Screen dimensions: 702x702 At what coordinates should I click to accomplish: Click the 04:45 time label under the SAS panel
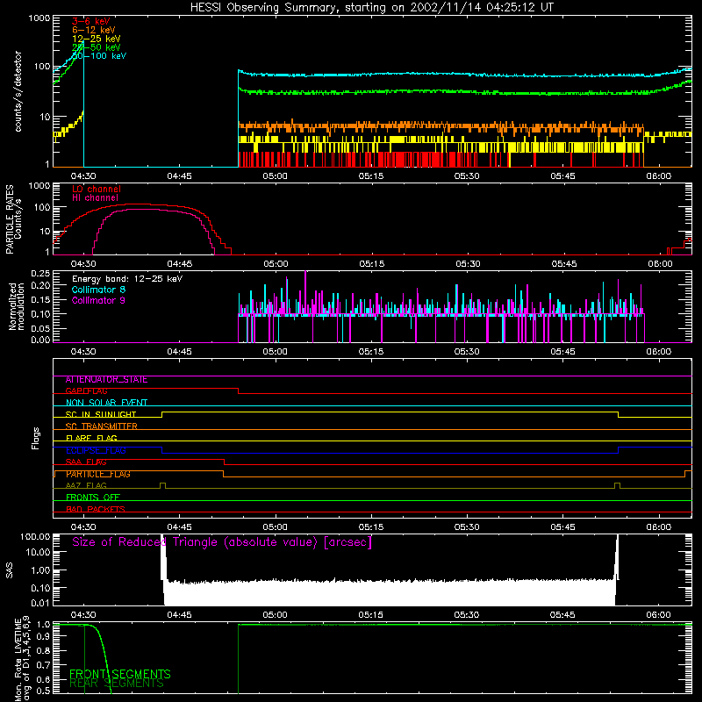point(180,615)
